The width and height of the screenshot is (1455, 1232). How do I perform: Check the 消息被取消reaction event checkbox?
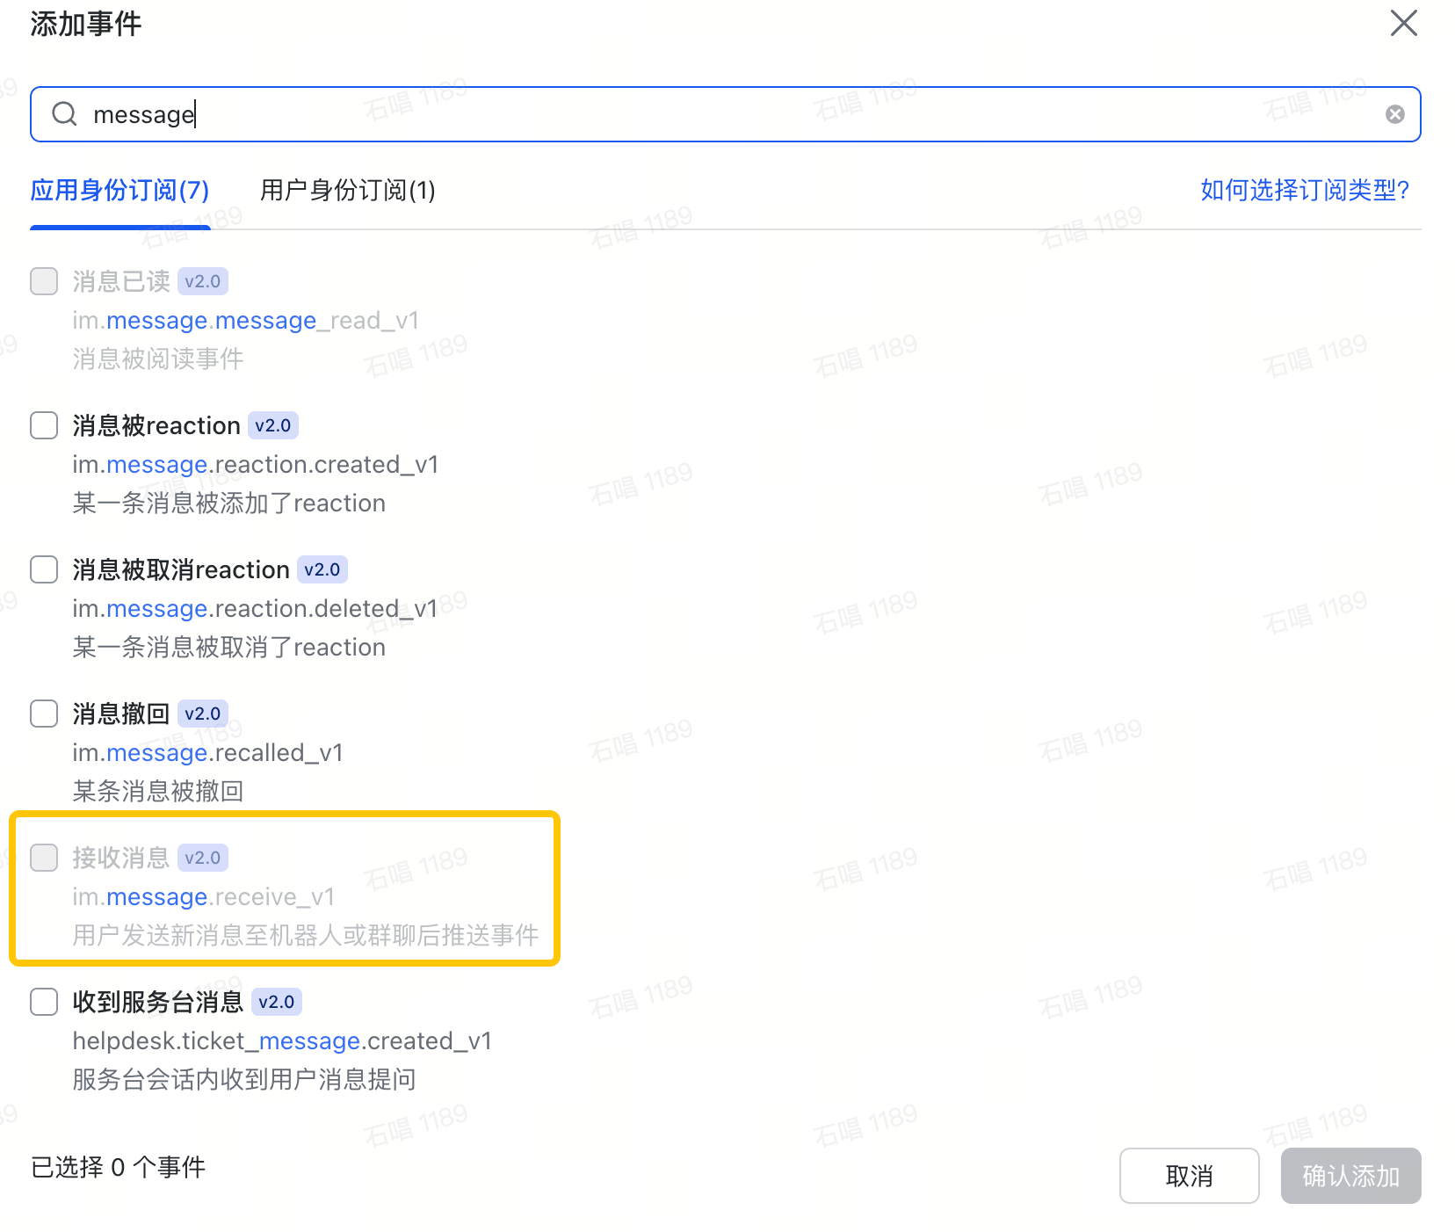[43, 569]
